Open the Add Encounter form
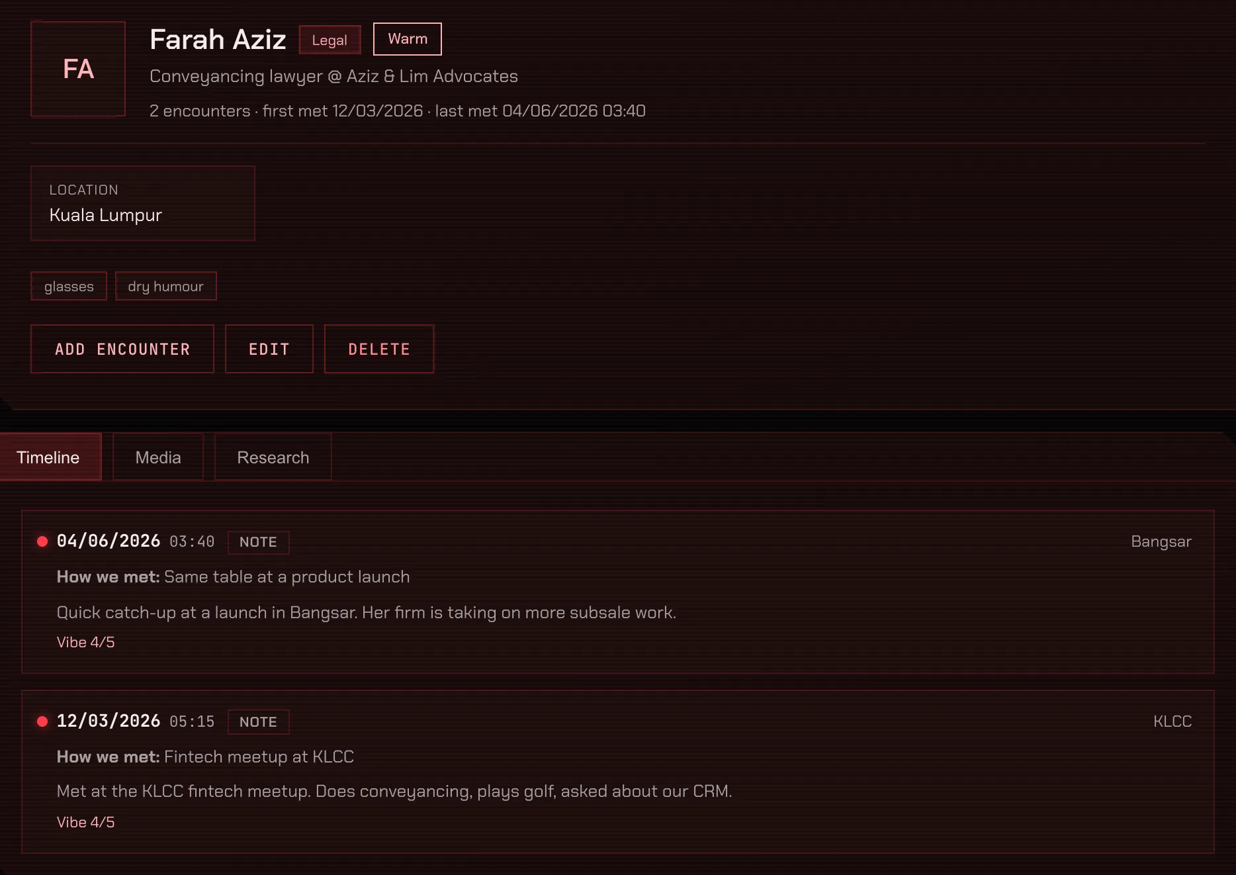Viewport: 1236px width, 875px height. click(x=122, y=349)
